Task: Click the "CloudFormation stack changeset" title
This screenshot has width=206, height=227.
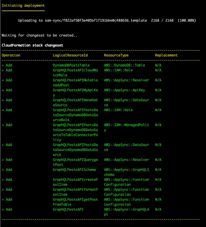Action: pos(32,45)
